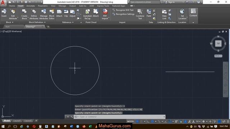Screen dimensions: 230x129
Task: Click the command line wrench customize icon
Action: [72, 117]
